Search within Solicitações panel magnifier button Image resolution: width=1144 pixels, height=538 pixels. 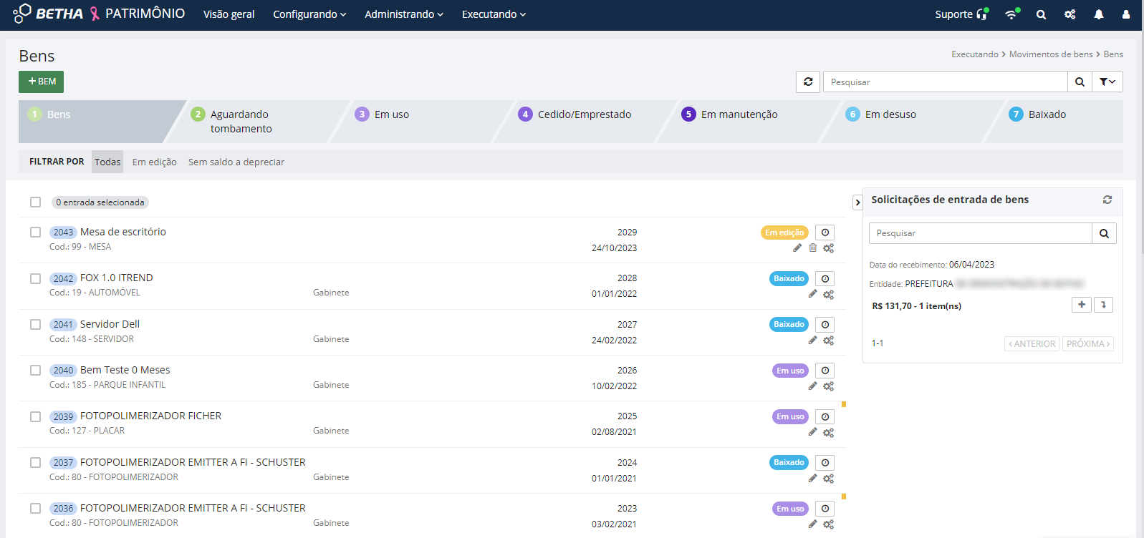pyautogui.click(x=1104, y=233)
